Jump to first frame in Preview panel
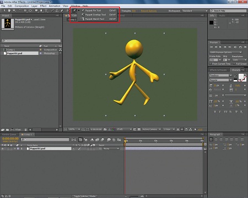248x198 pixels. pos(211,47)
